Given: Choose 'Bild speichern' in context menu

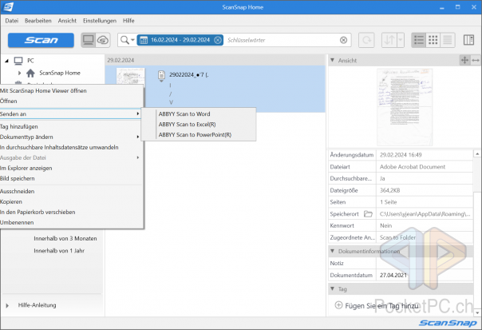Looking at the screenshot, I should click(x=71, y=178).
